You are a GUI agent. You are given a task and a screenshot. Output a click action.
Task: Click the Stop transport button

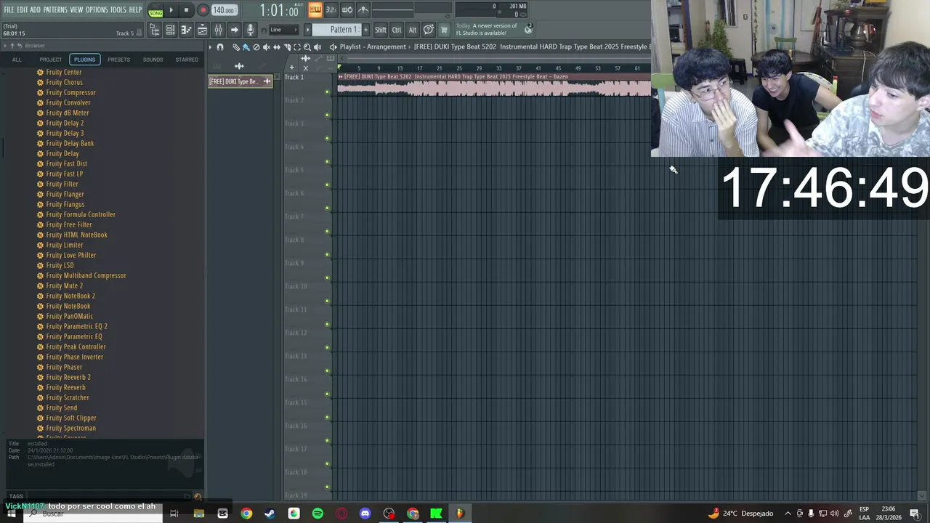(x=186, y=10)
